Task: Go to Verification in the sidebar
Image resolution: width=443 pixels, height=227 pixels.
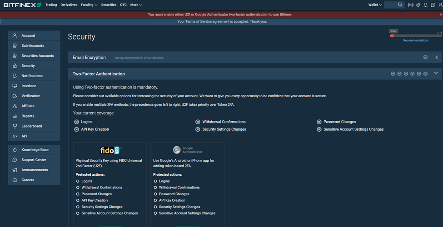Action: pos(31,96)
